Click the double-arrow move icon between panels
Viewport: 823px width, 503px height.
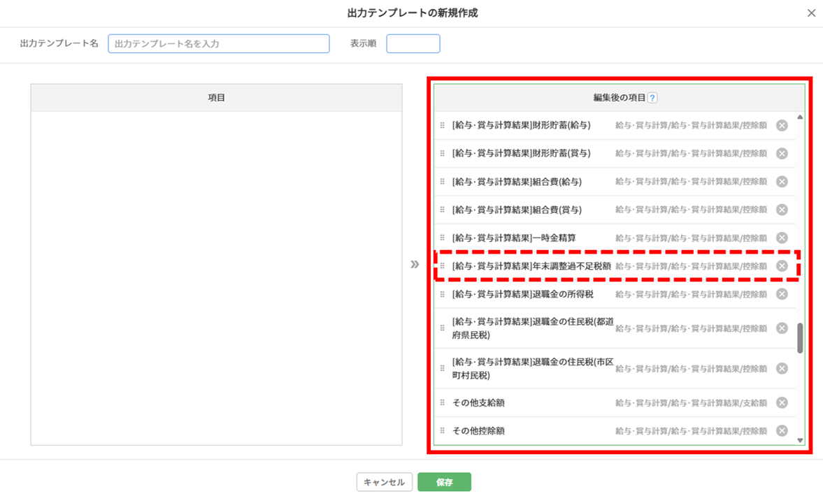click(x=415, y=264)
